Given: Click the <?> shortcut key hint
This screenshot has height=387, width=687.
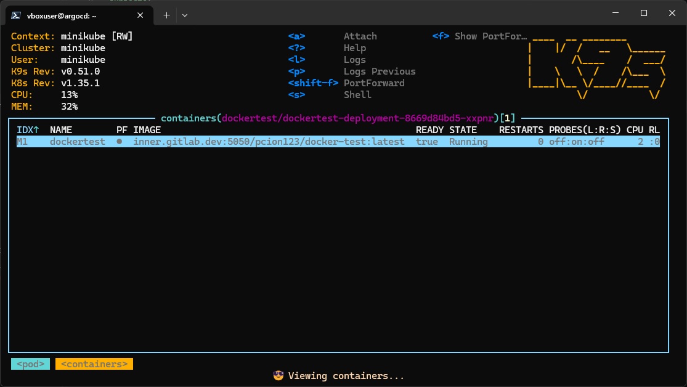Looking at the screenshot, I should 296,48.
